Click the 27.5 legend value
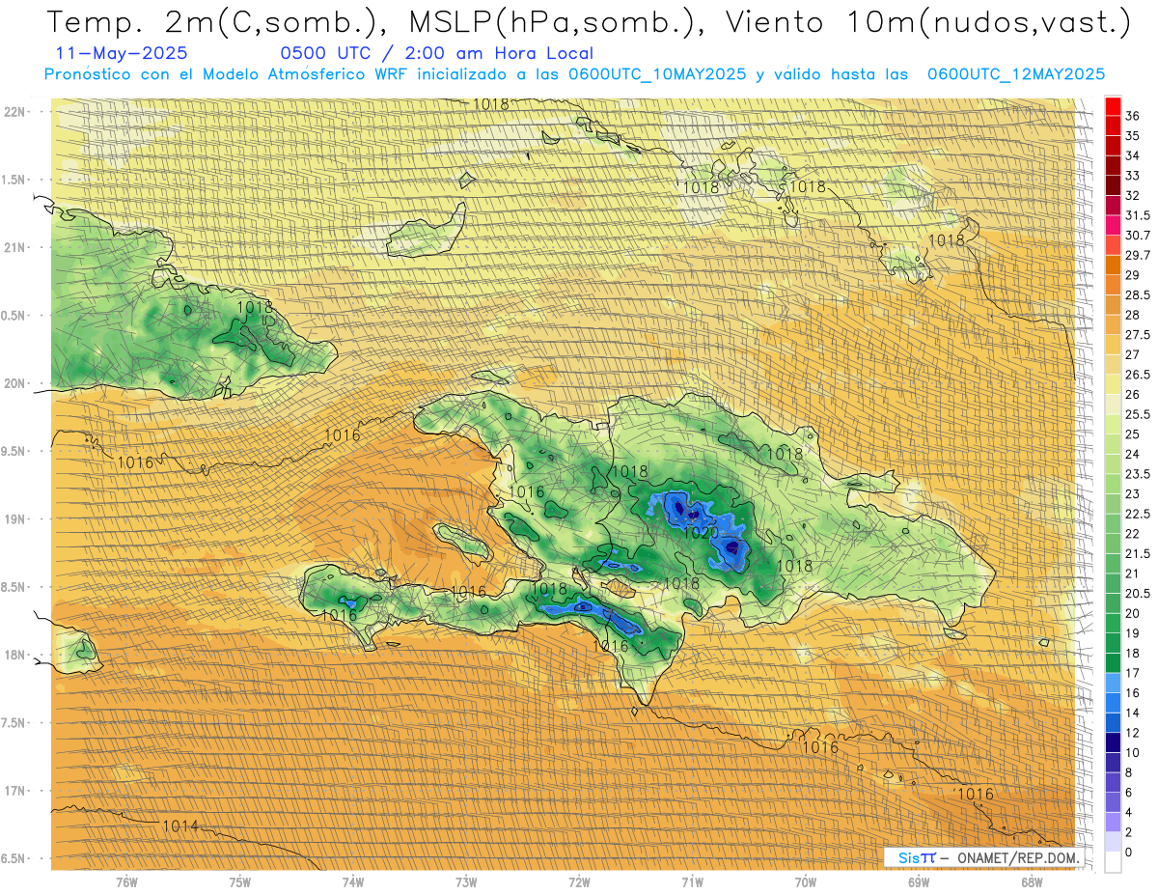1158x895 pixels. point(1138,335)
